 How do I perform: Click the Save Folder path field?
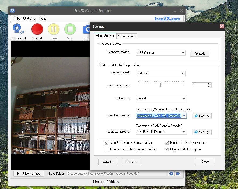pyautogui.click(x=116, y=173)
